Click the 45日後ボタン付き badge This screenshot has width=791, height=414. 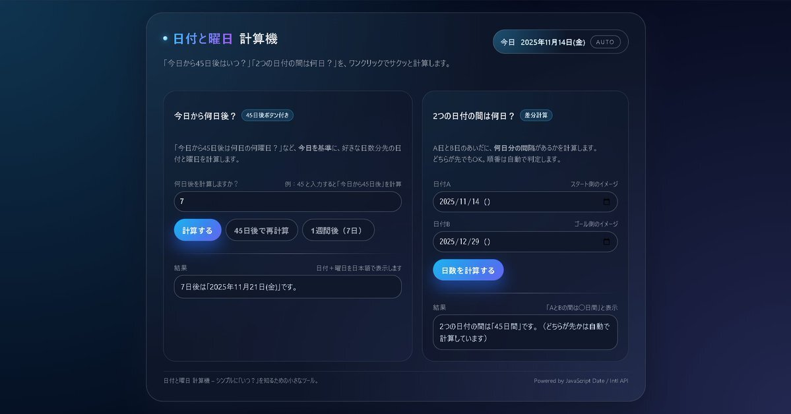point(267,115)
